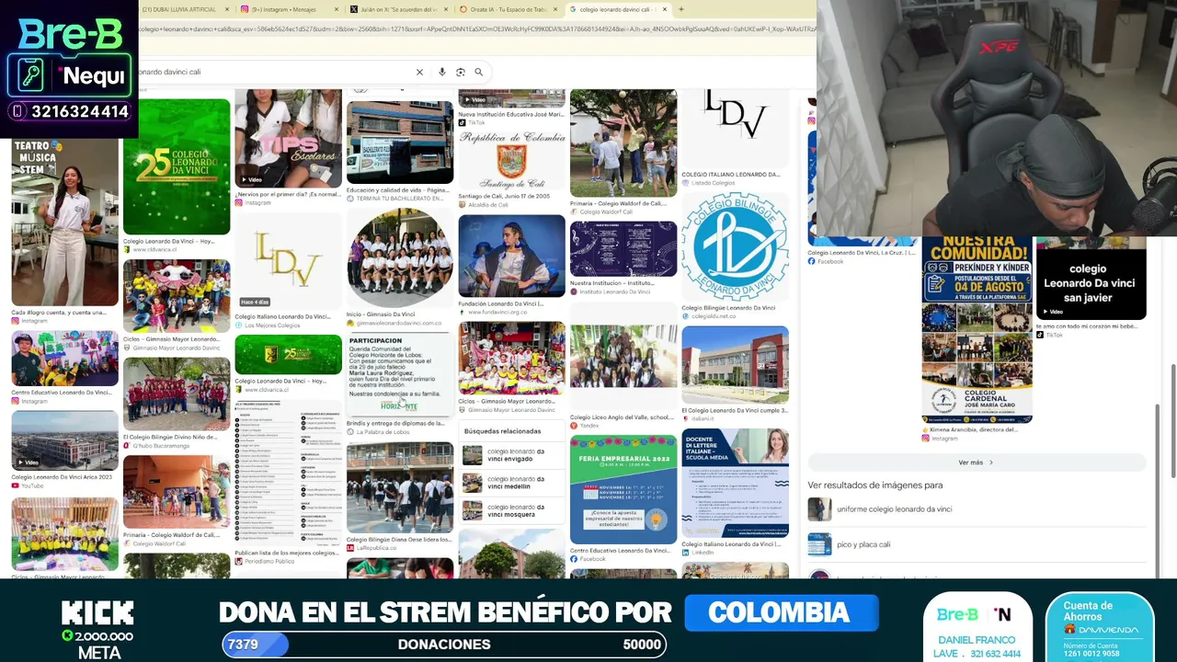Clear the search box with the X icon
Viewport: 1177px width, 662px height.
419,72
